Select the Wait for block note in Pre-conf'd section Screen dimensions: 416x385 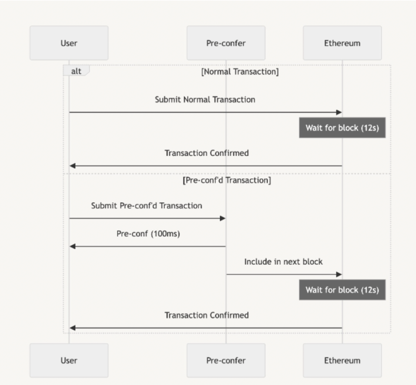click(342, 290)
